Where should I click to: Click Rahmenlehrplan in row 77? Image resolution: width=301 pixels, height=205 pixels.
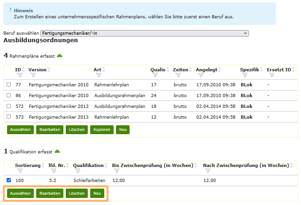112,85
